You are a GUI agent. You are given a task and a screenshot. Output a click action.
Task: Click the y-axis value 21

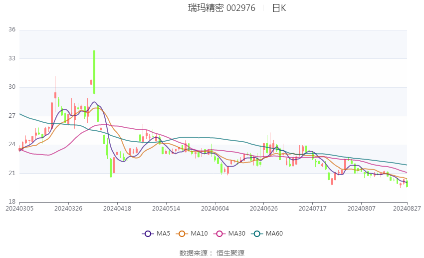pos(12,173)
